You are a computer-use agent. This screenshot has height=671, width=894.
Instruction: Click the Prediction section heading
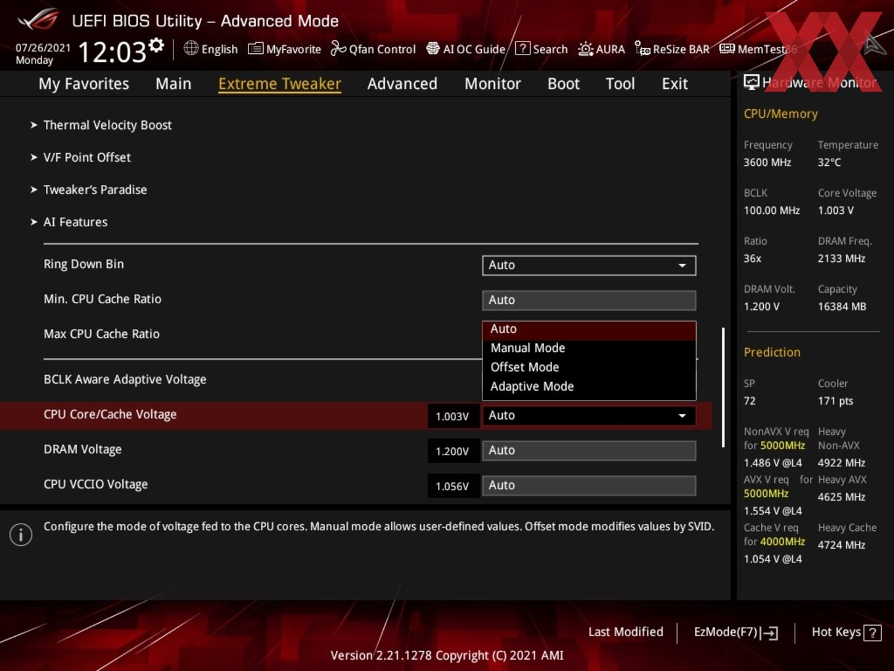pos(772,352)
